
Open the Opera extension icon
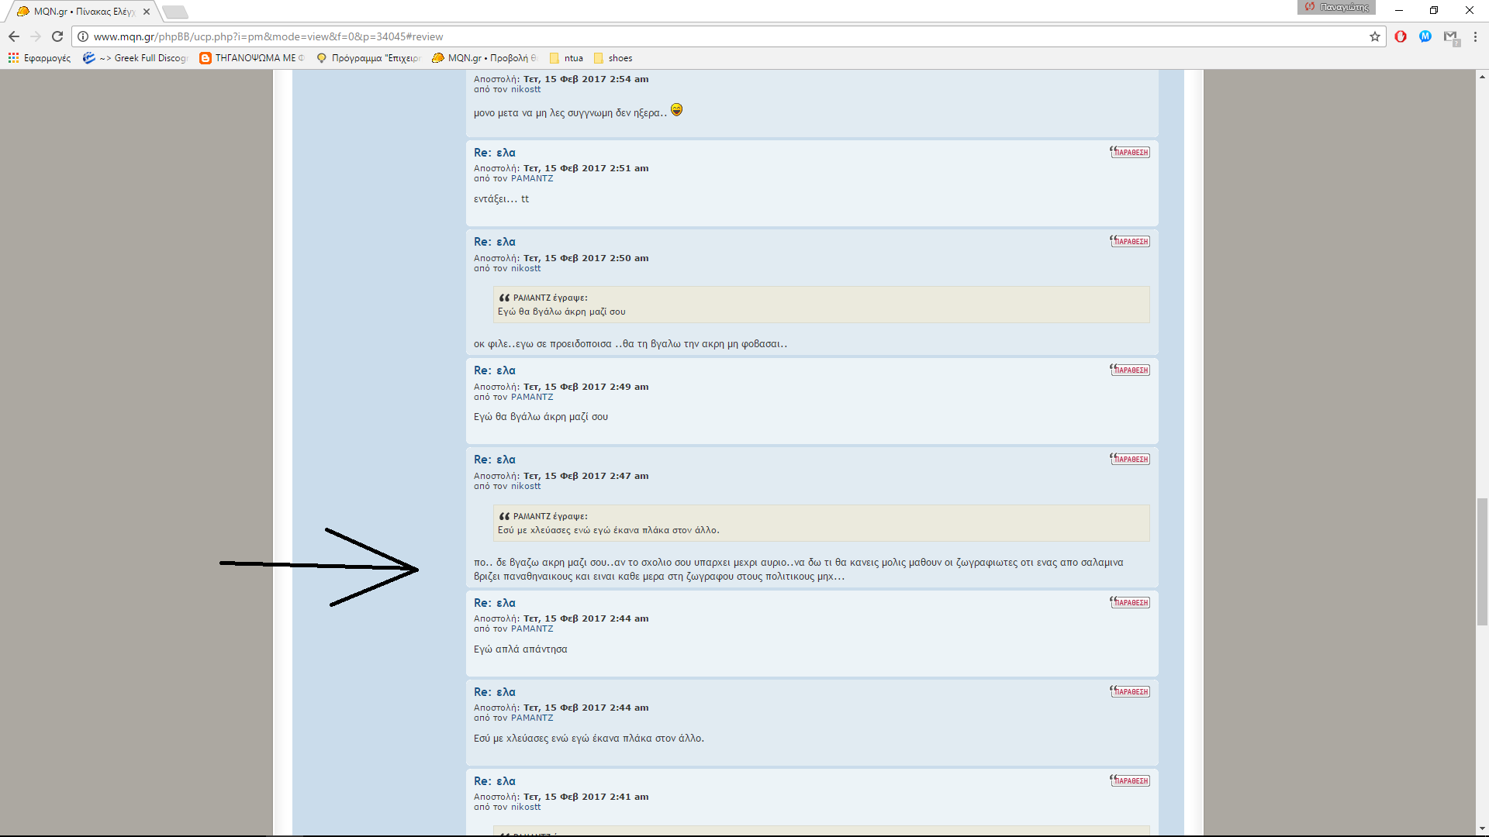pyautogui.click(x=1401, y=36)
